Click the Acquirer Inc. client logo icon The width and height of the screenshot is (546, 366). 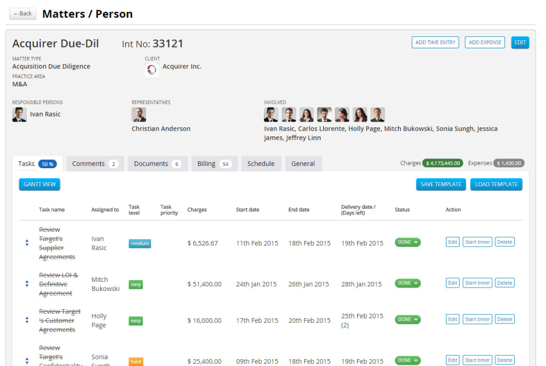pos(151,66)
